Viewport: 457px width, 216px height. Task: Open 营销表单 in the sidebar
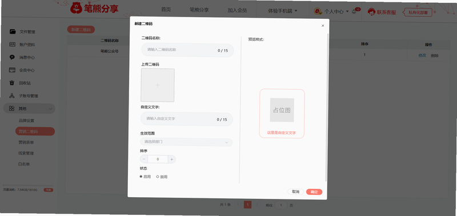tap(26, 142)
